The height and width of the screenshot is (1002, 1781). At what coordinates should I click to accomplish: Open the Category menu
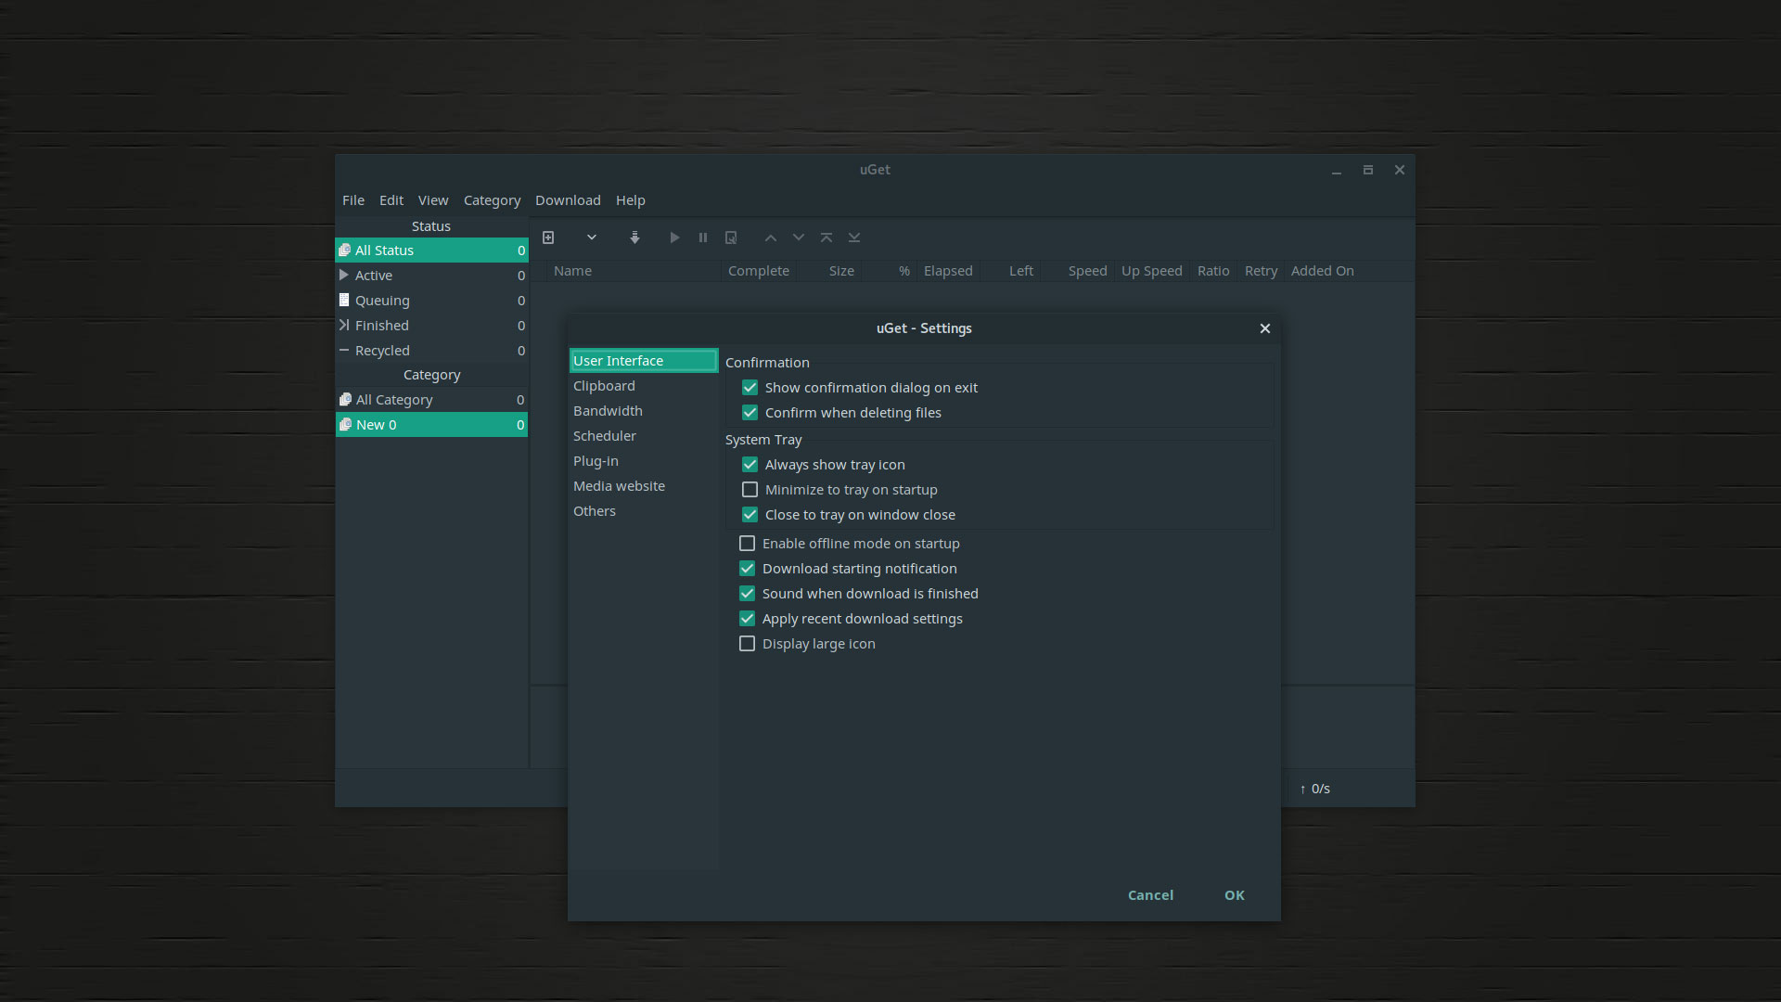click(492, 199)
